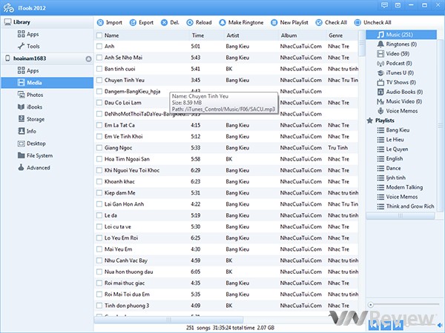The height and width of the screenshot is (333, 445).
Task: Open device Info page
Action: click(x=27, y=131)
